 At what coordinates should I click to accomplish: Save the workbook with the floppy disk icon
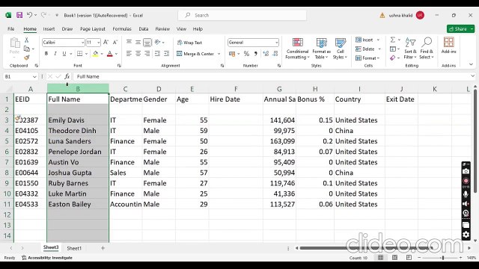(19, 15)
